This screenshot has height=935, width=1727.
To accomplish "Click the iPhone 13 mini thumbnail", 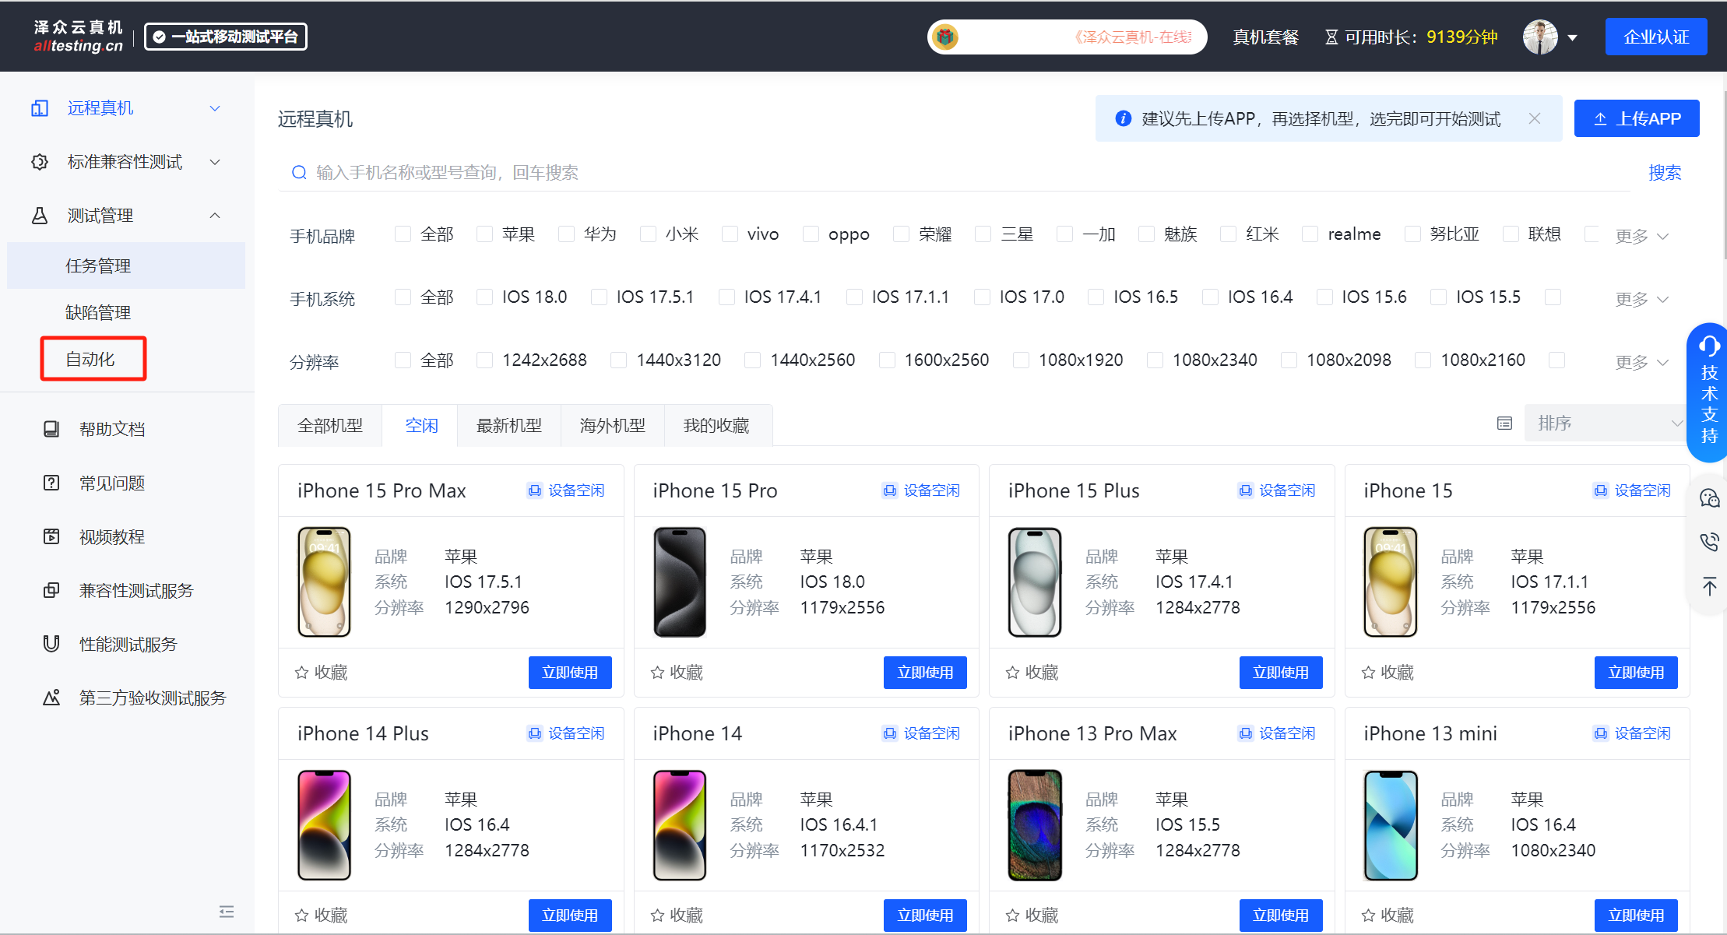I will click(1391, 825).
